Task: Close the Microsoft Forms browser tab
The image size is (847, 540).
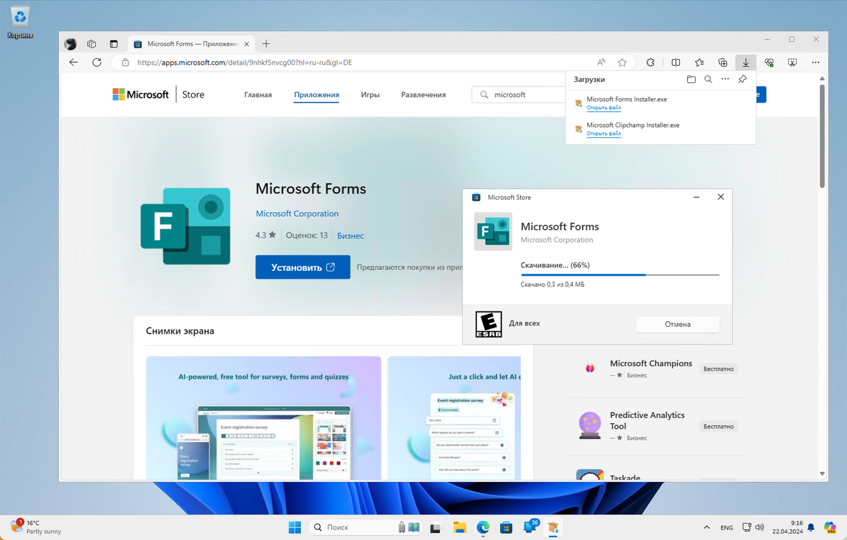Action: click(247, 44)
